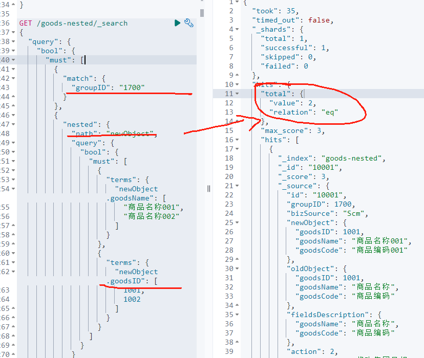Image resolution: width=424 pixels, height=358 pixels.
Task: Collapse the "nested" block fold arrow
Action: click(x=13, y=124)
